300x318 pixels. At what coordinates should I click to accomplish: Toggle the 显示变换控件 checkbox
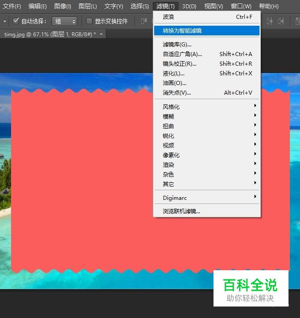[x=89, y=21]
